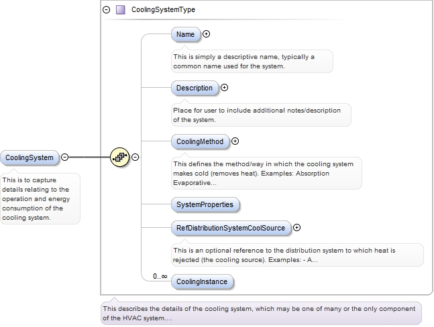The height and width of the screenshot is (327, 434).
Task: Click the sequence compositor icon
Action: [x=119, y=157]
